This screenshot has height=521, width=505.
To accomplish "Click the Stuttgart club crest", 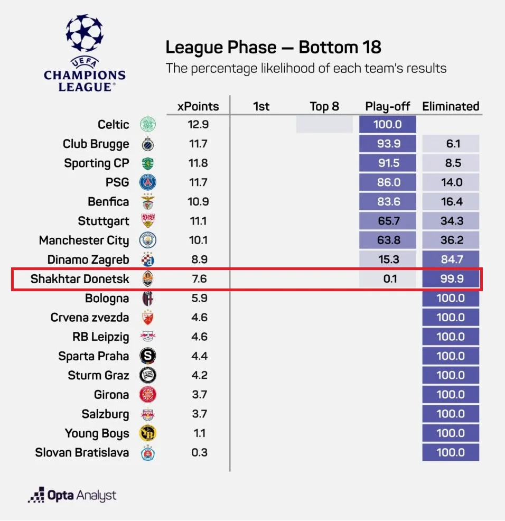I will [x=148, y=221].
